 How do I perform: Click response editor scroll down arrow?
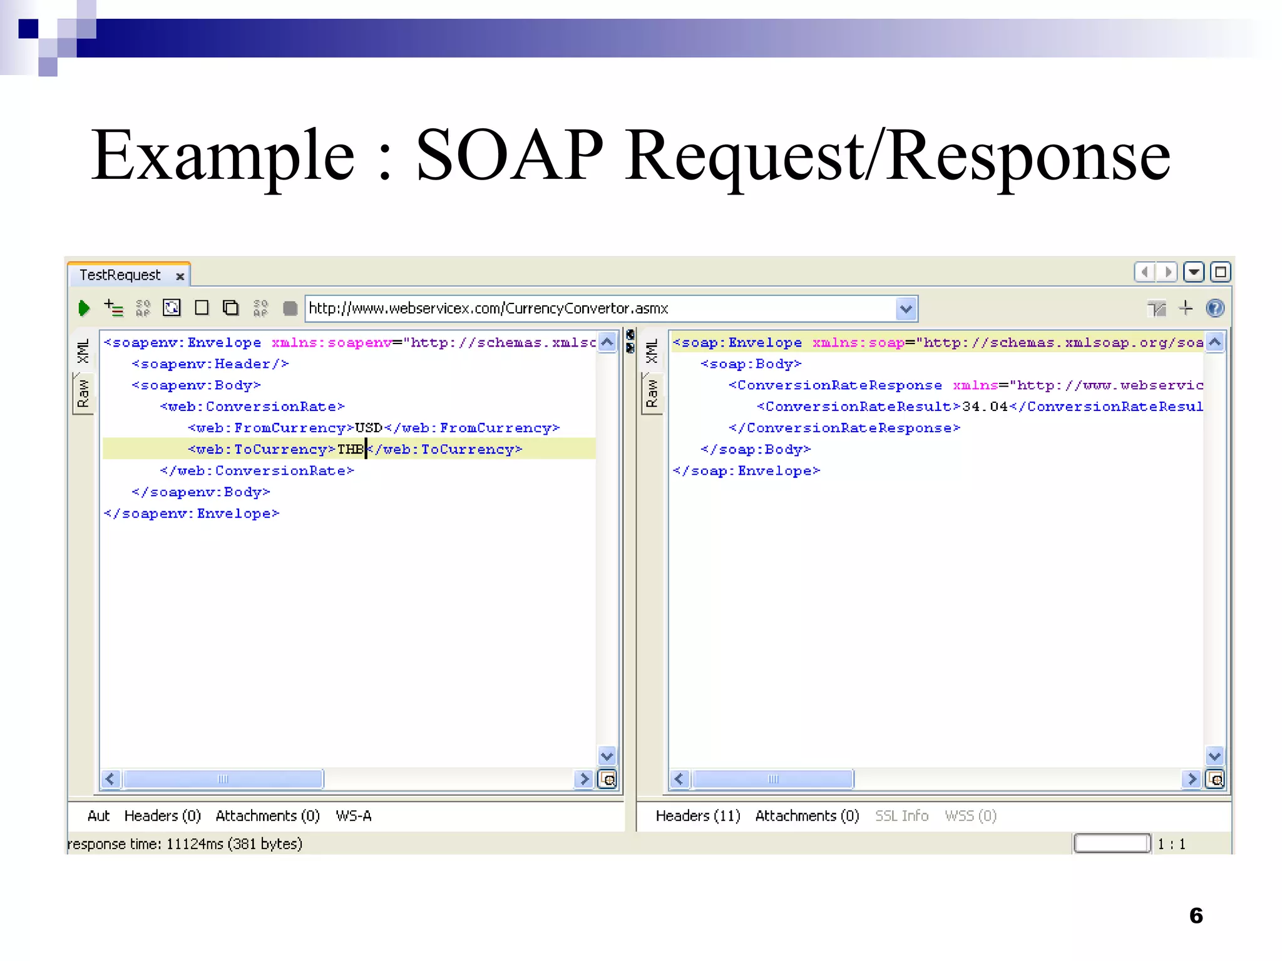(1215, 756)
